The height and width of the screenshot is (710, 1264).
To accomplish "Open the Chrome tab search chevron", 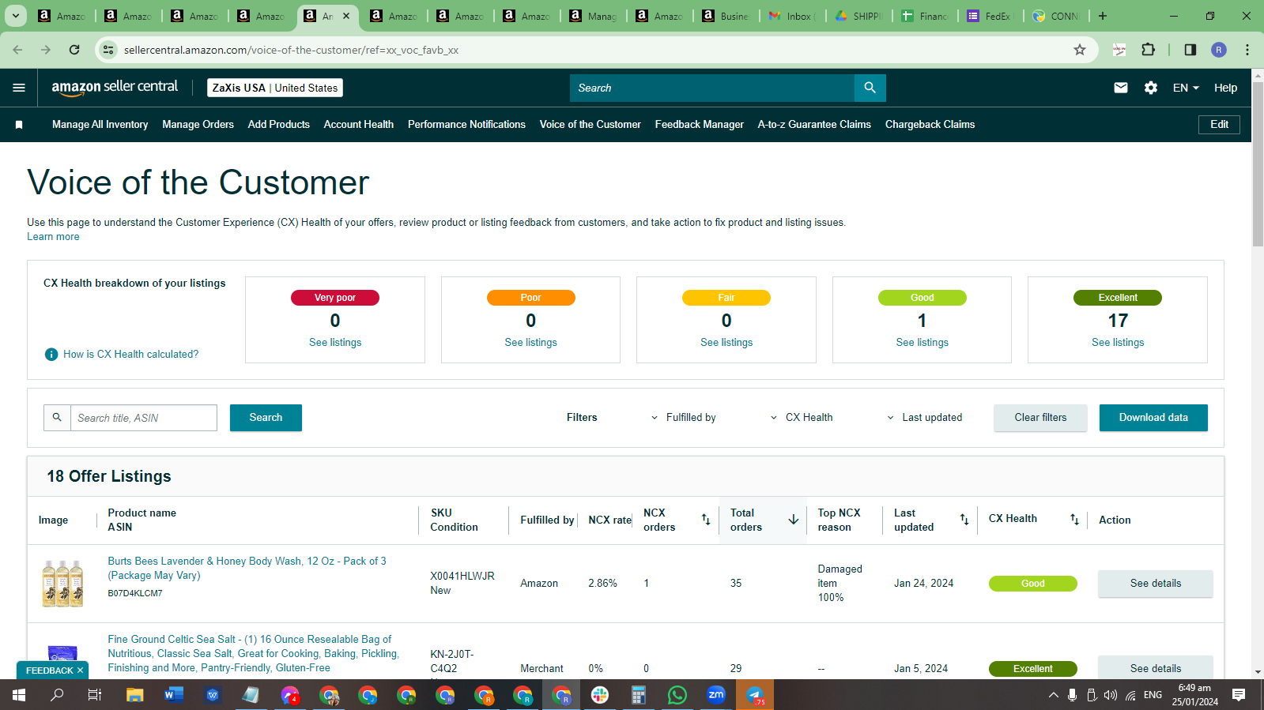I will click(x=16, y=16).
